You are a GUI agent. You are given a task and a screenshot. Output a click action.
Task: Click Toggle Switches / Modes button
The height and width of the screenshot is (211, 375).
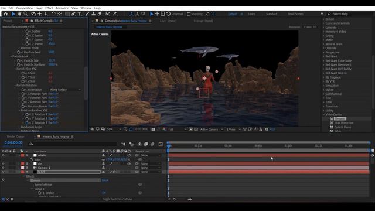coord(117,199)
